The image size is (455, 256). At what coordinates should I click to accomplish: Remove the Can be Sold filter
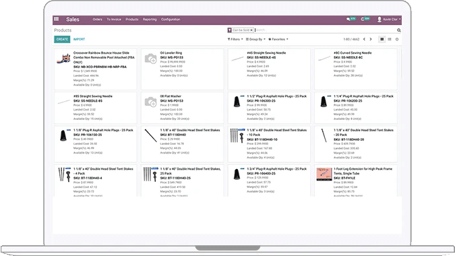251,30
